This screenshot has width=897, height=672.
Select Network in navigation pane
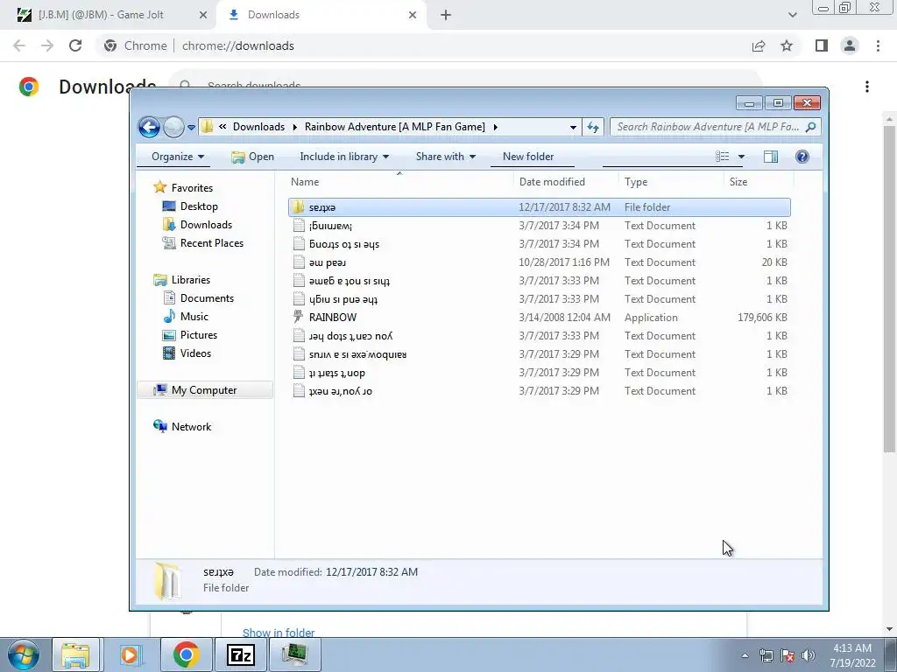pyautogui.click(x=182, y=427)
